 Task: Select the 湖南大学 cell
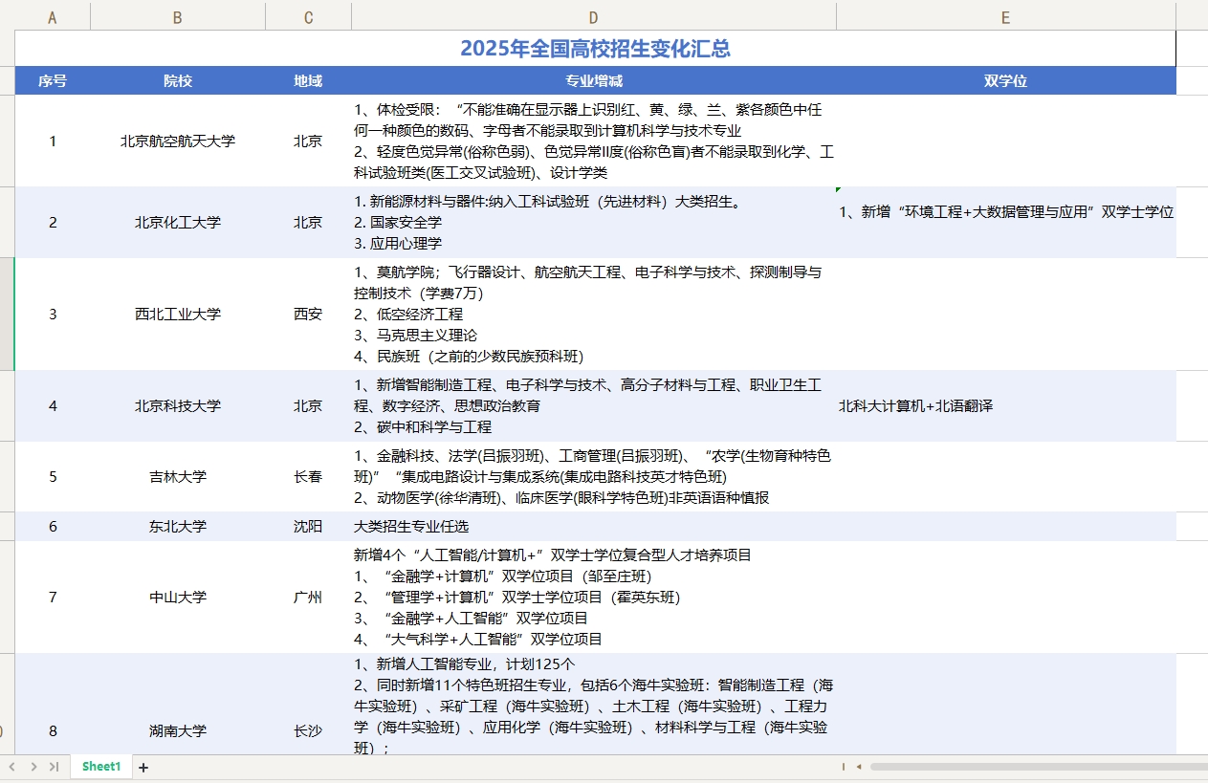pos(177,730)
